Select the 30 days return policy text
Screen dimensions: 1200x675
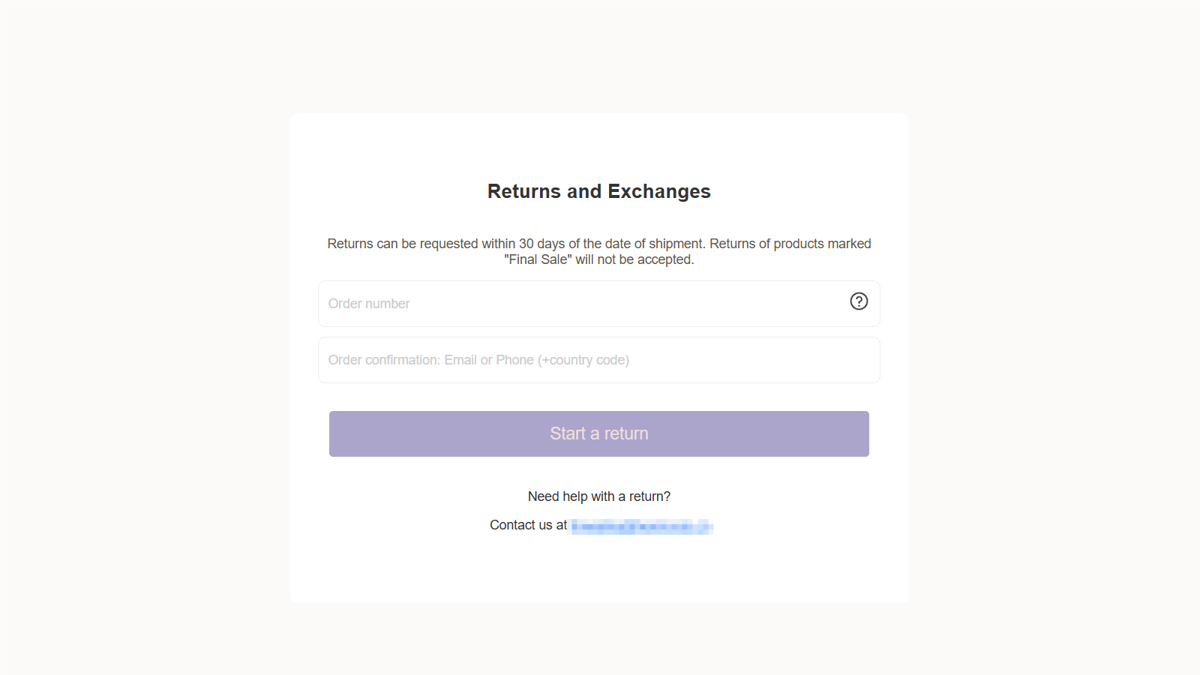tap(598, 243)
